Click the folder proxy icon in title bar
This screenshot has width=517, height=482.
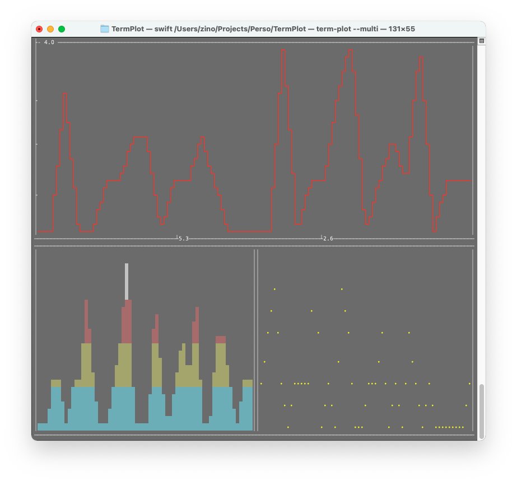(105, 29)
